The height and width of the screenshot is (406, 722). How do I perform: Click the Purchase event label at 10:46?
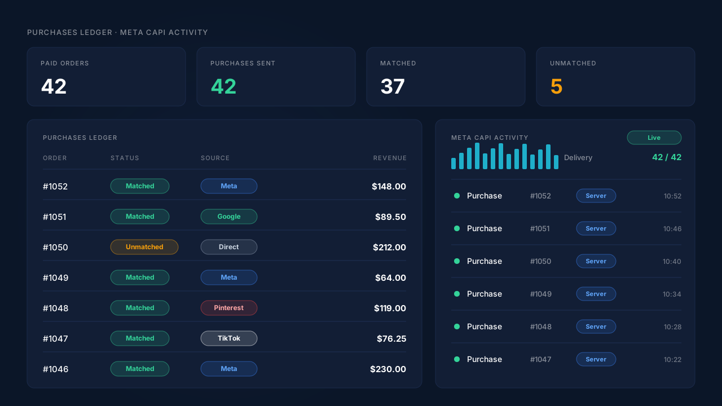(485, 228)
